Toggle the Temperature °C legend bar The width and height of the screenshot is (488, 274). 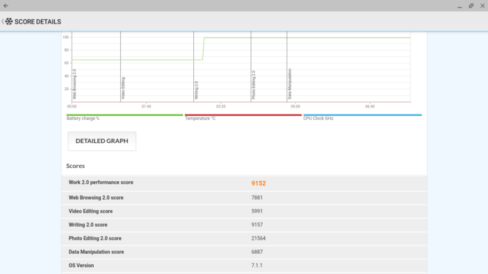(x=243, y=115)
